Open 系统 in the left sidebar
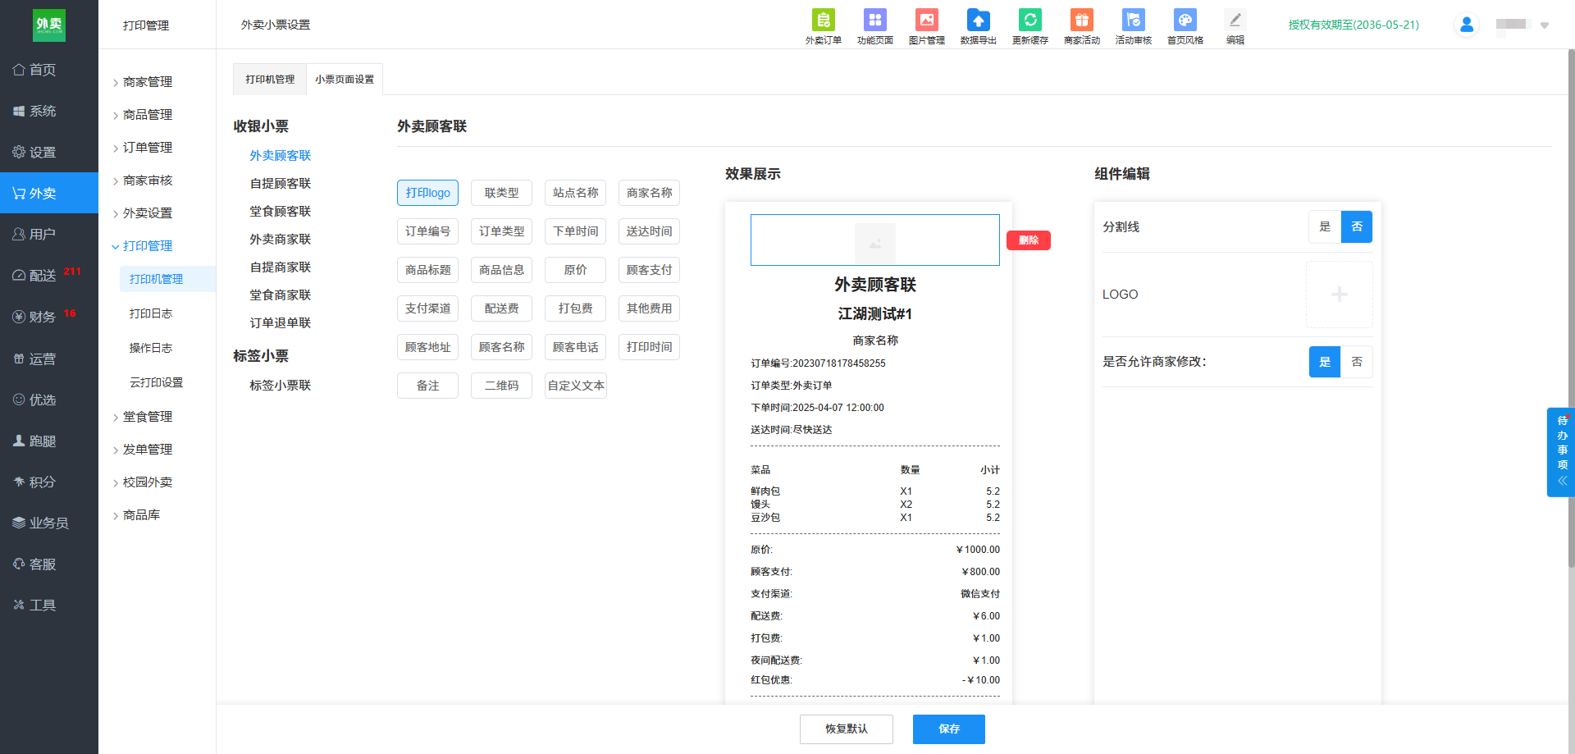This screenshot has height=754, width=1575. point(49,111)
